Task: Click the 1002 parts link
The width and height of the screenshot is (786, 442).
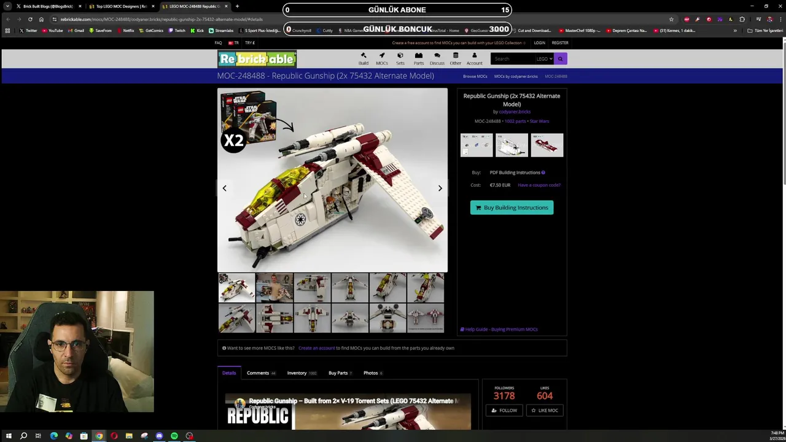Action: (x=515, y=121)
